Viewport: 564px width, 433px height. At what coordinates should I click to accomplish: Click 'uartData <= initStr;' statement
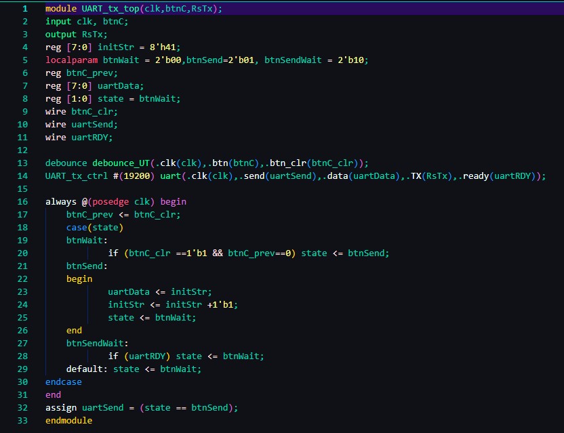point(160,292)
